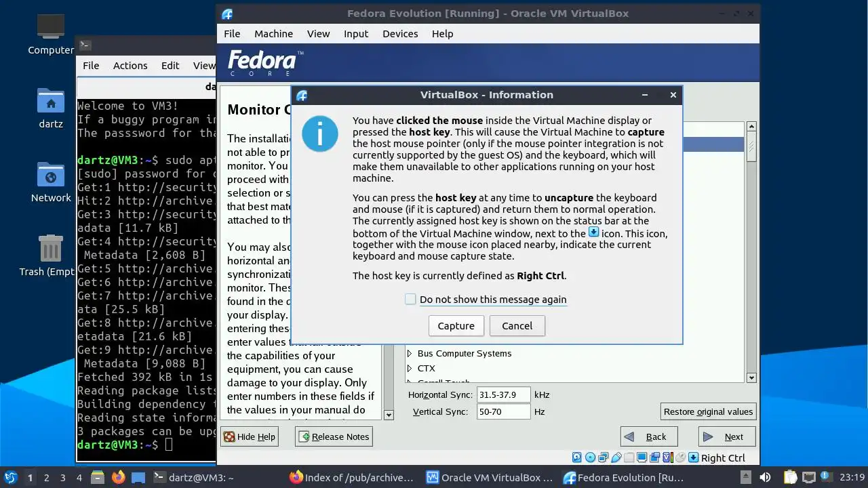This screenshot has width=868, height=488.
Task: Launch Firefox from taskbar quick launcher
Action: click(118, 477)
